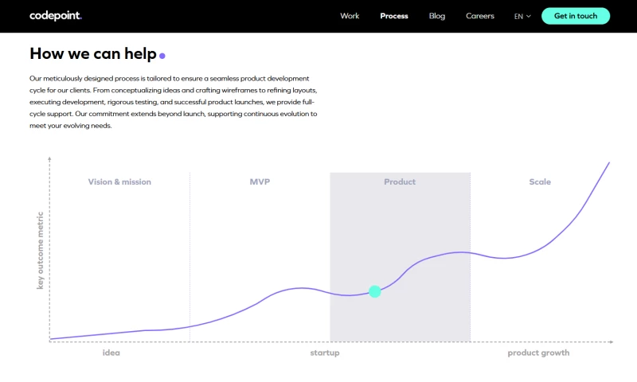This screenshot has height=382, width=637.
Task: Click the key outcome metric label
Action: 40,250
